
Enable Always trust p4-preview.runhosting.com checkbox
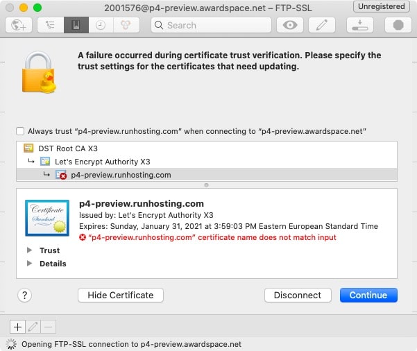20,131
